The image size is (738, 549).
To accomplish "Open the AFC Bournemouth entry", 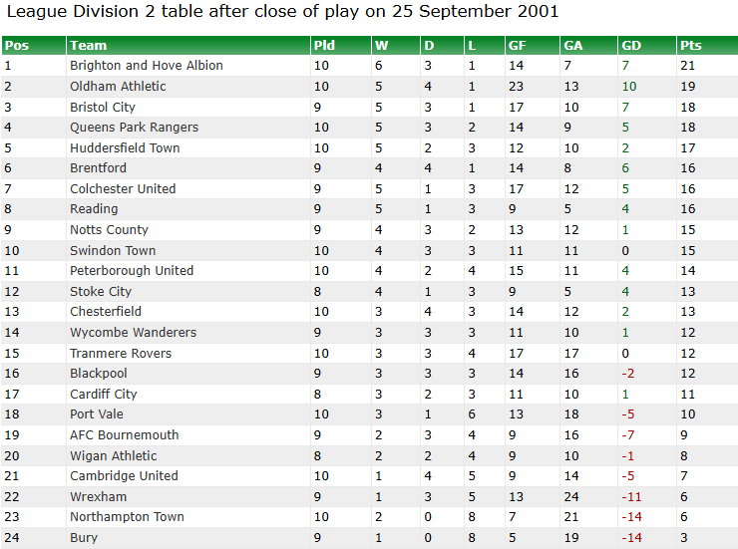I will pos(125,435).
